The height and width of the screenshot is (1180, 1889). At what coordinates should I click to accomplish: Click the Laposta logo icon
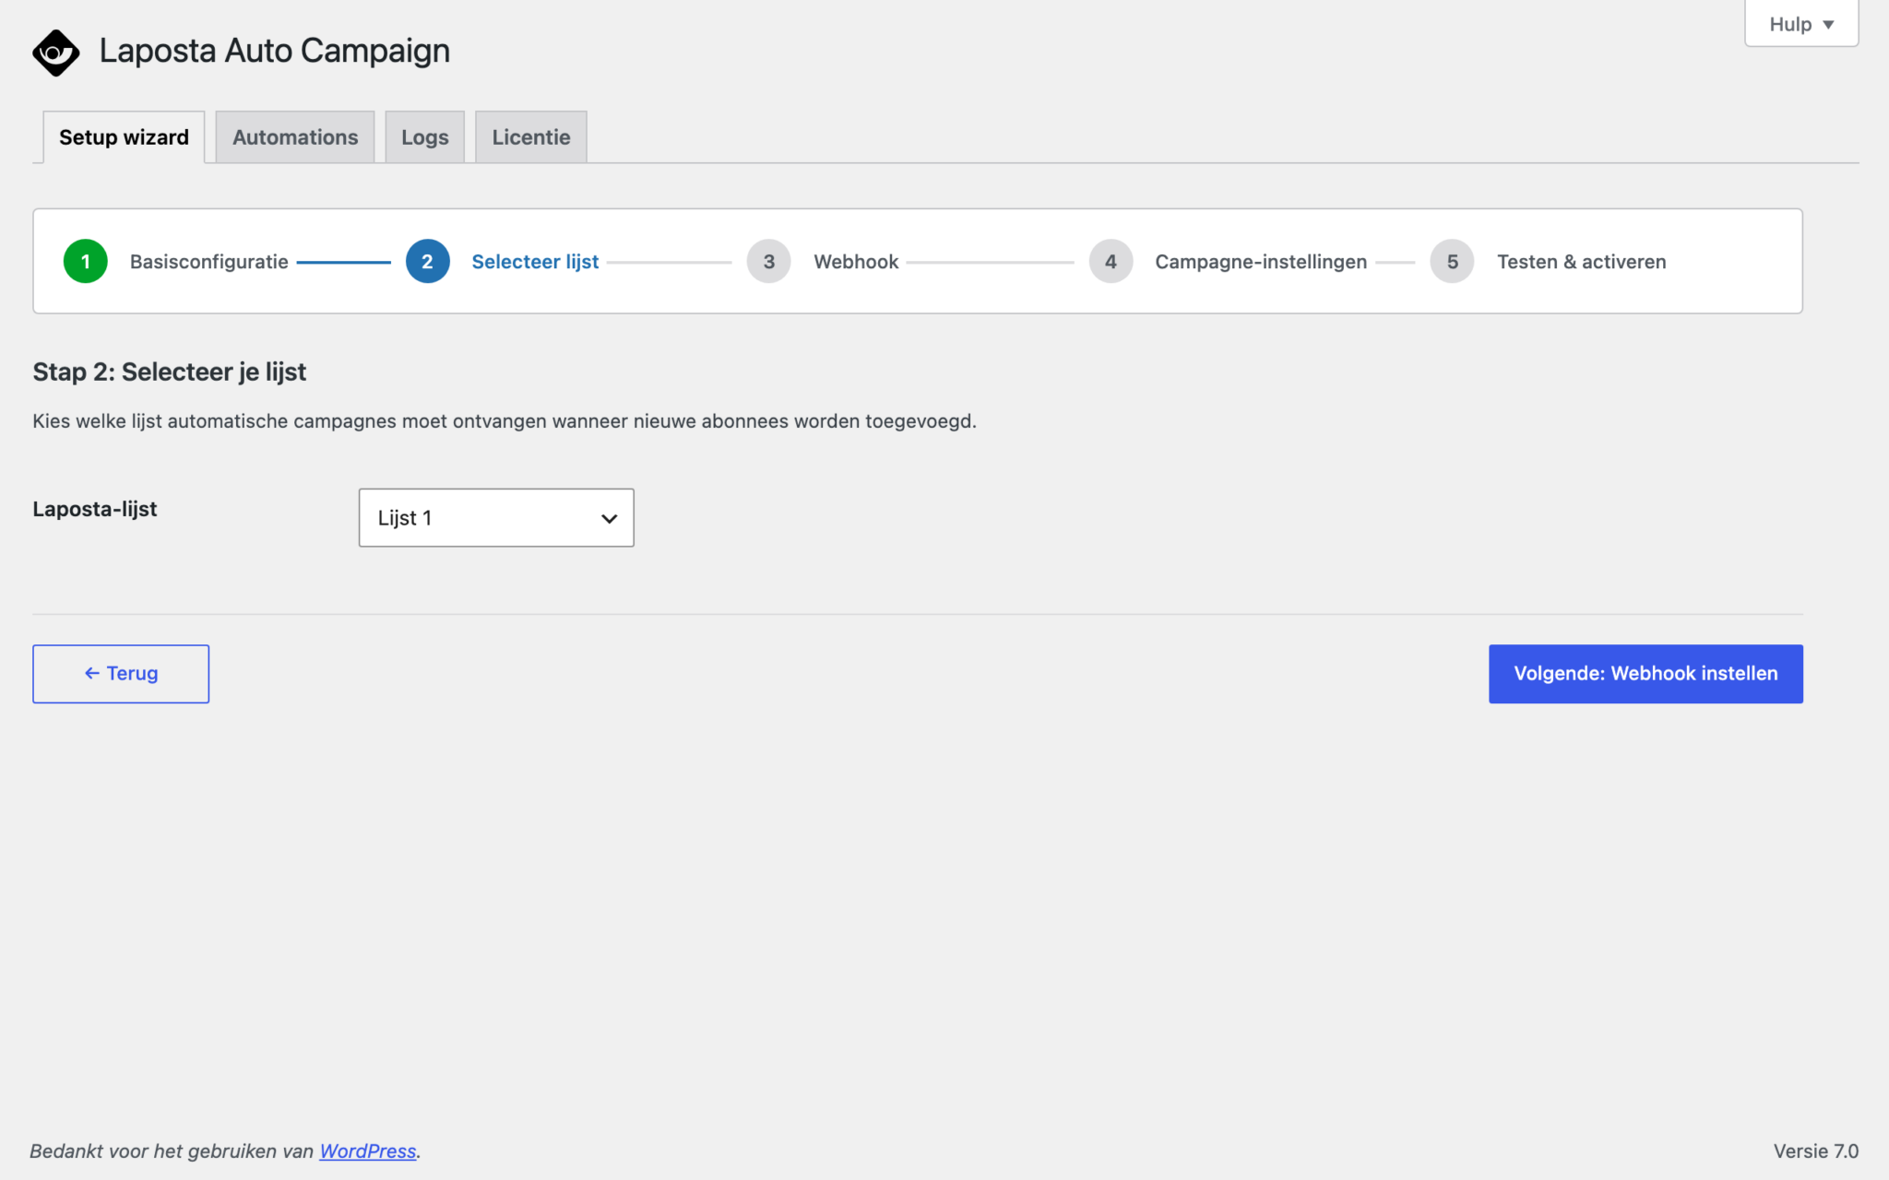click(x=55, y=53)
